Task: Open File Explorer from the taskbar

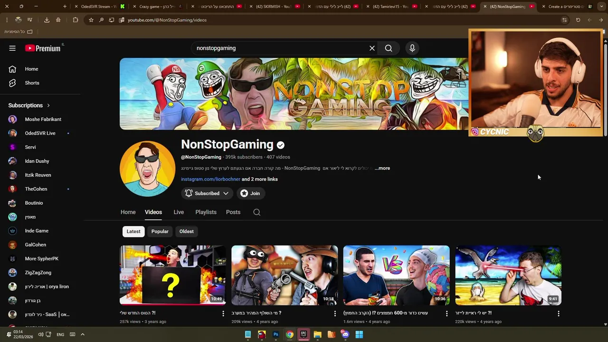Action: tap(317, 334)
